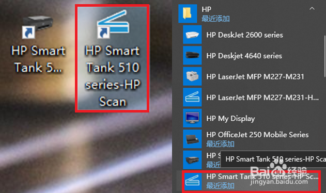Open the HP Smart Tank 5... printer desktop shortcut
The image size is (326, 193).
tap(38, 44)
